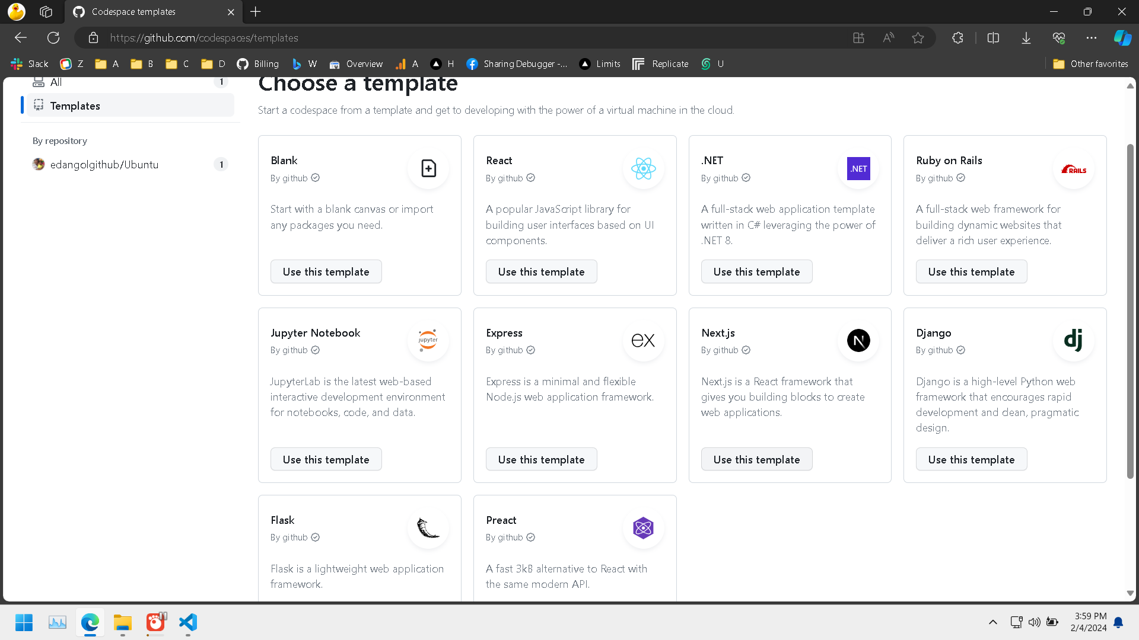
Task: Open Copilot sidebar icon
Action: (1122, 38)
